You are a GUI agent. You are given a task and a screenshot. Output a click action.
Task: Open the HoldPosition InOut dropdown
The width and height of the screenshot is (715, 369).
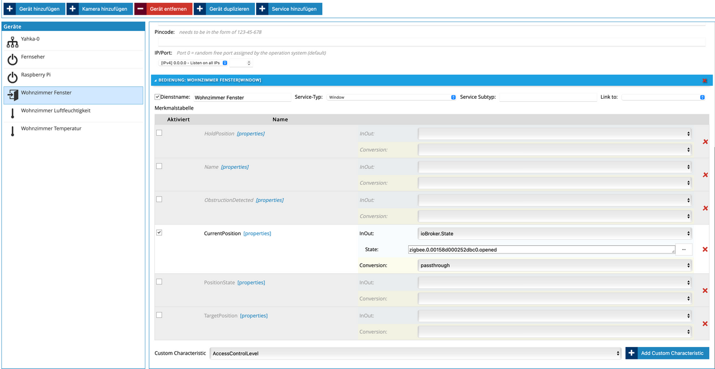[555, 134]
